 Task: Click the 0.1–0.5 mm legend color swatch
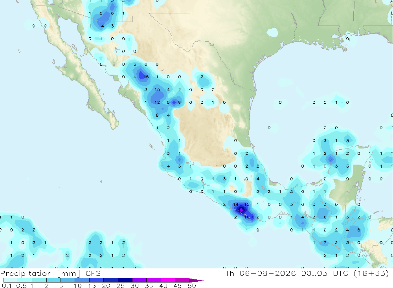pyautogui.click(x=11, y=280)
